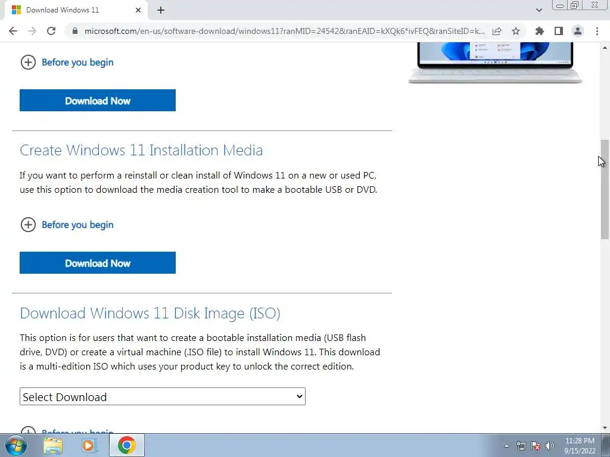Expand Before you begin under Installation Media
This screenshot has width=610, height=457.
[67, 224]
